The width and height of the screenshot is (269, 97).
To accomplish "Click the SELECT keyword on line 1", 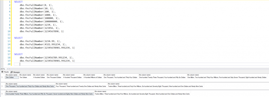I will click(18, 2).
